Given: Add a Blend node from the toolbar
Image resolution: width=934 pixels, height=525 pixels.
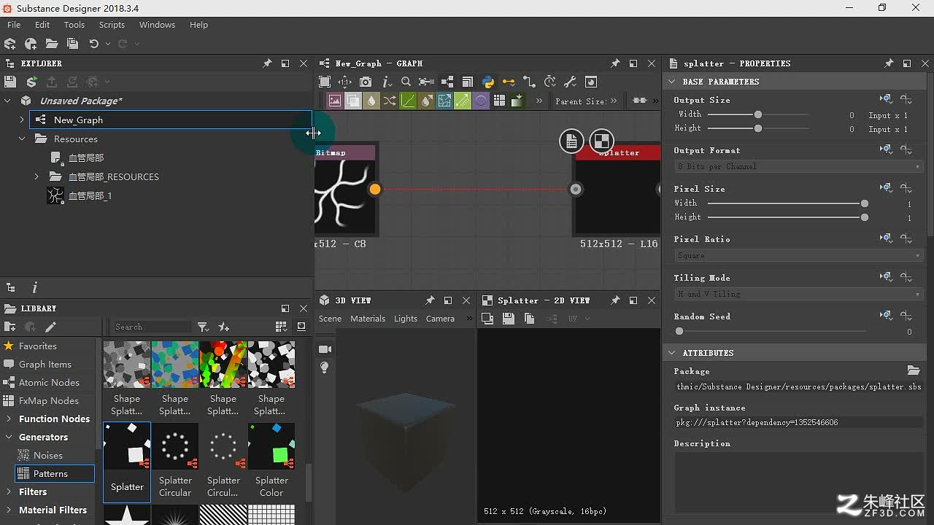Looking at the screenshot, I should [x=353, y=101].
